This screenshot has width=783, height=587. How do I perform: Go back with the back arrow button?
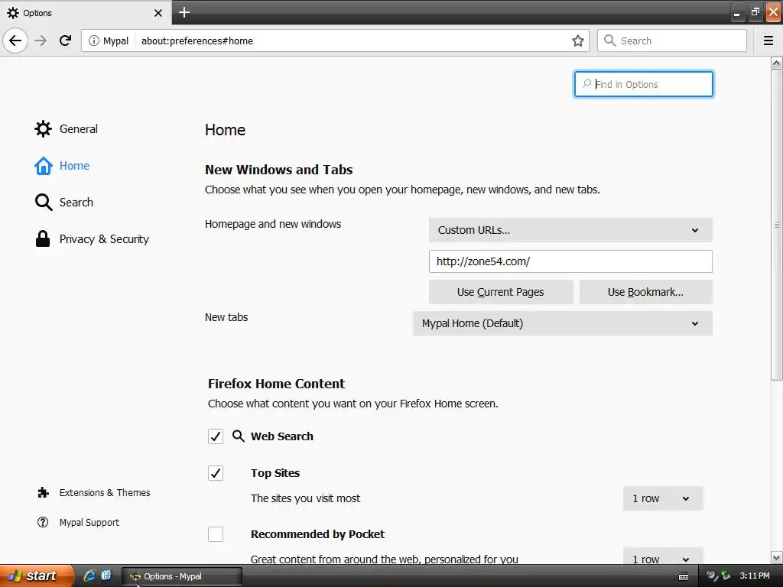tap(15, 41)
